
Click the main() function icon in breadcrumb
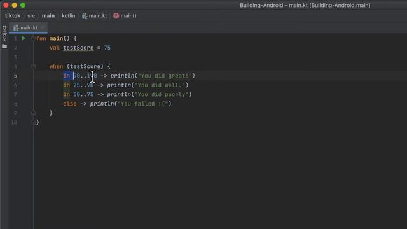point(116,16)
